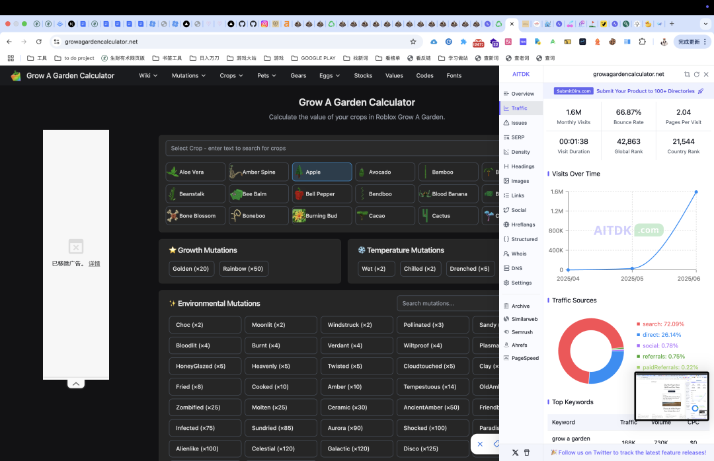The height and width of the screenshot is (461, 714).
Task: Click the pop-out window icon in AITDK header
Action: (x=687, y=74)
